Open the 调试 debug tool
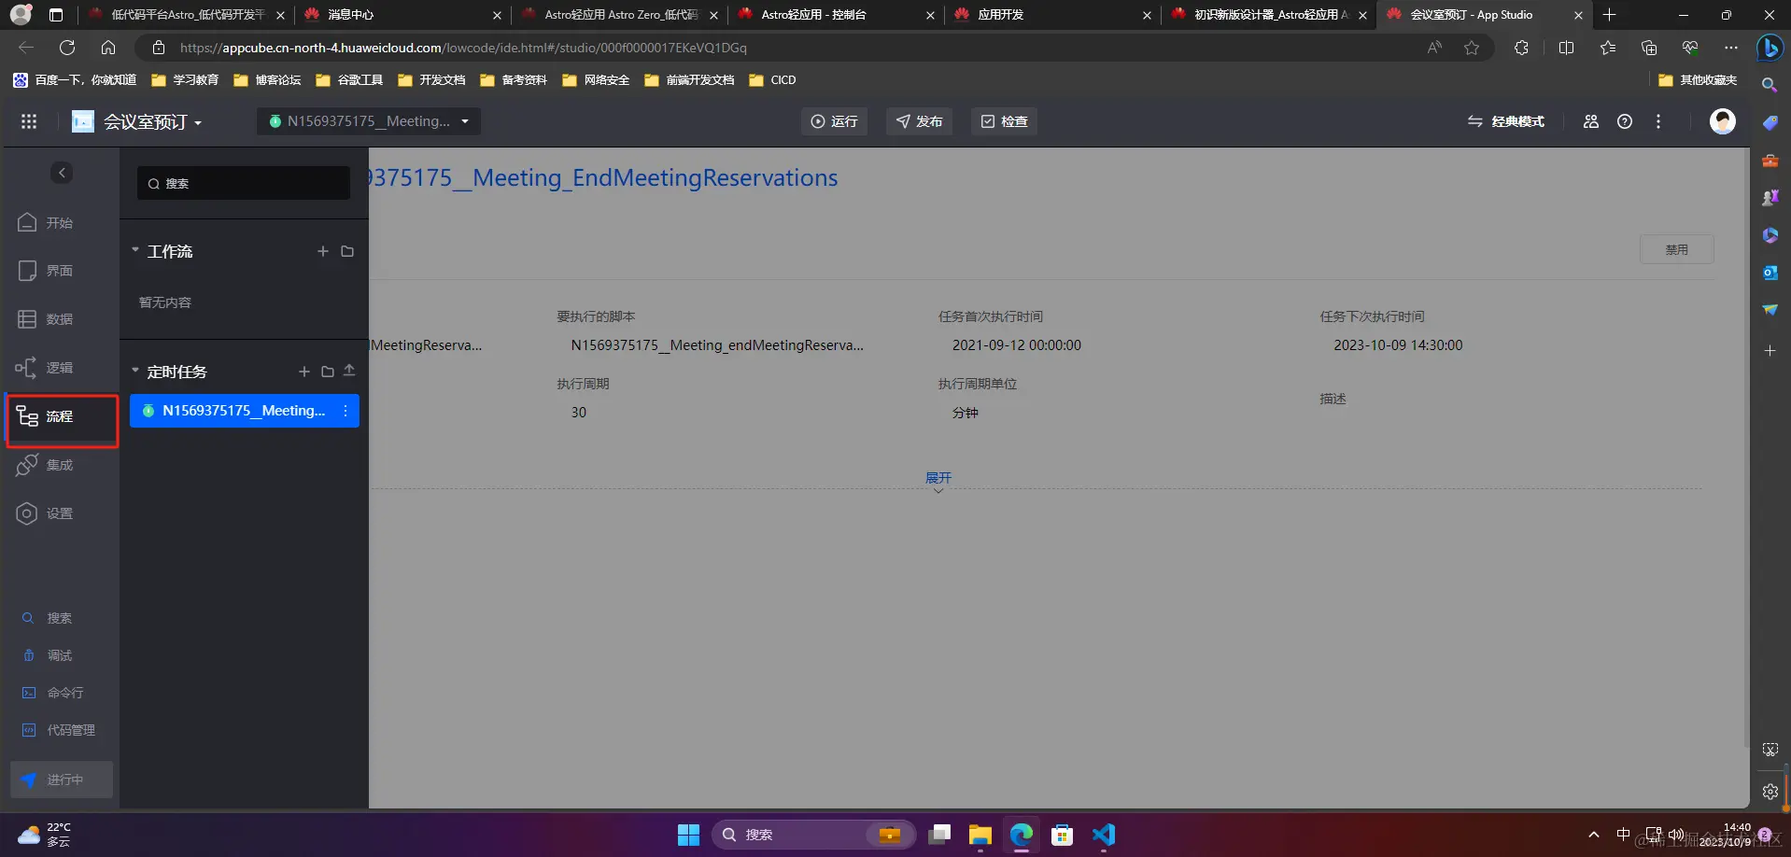The height and width of the screenshot is (857, 1791). 47,655
